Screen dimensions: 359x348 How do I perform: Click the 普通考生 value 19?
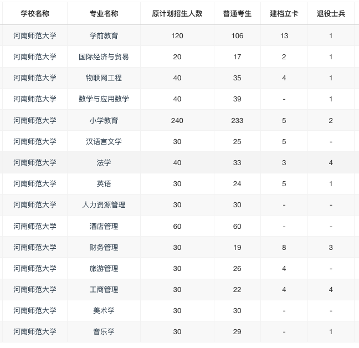237,247
